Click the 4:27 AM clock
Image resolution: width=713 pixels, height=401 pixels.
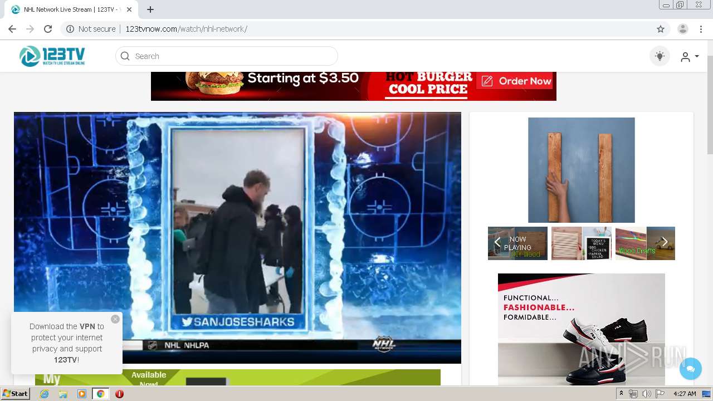[x=685, y=394]
